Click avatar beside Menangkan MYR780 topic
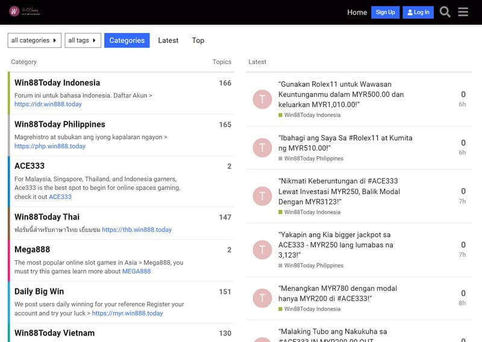This screenshot has width=482, height=342. tap(262, 298)
